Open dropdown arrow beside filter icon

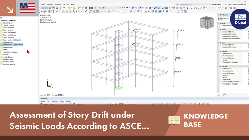click(130, 8)
